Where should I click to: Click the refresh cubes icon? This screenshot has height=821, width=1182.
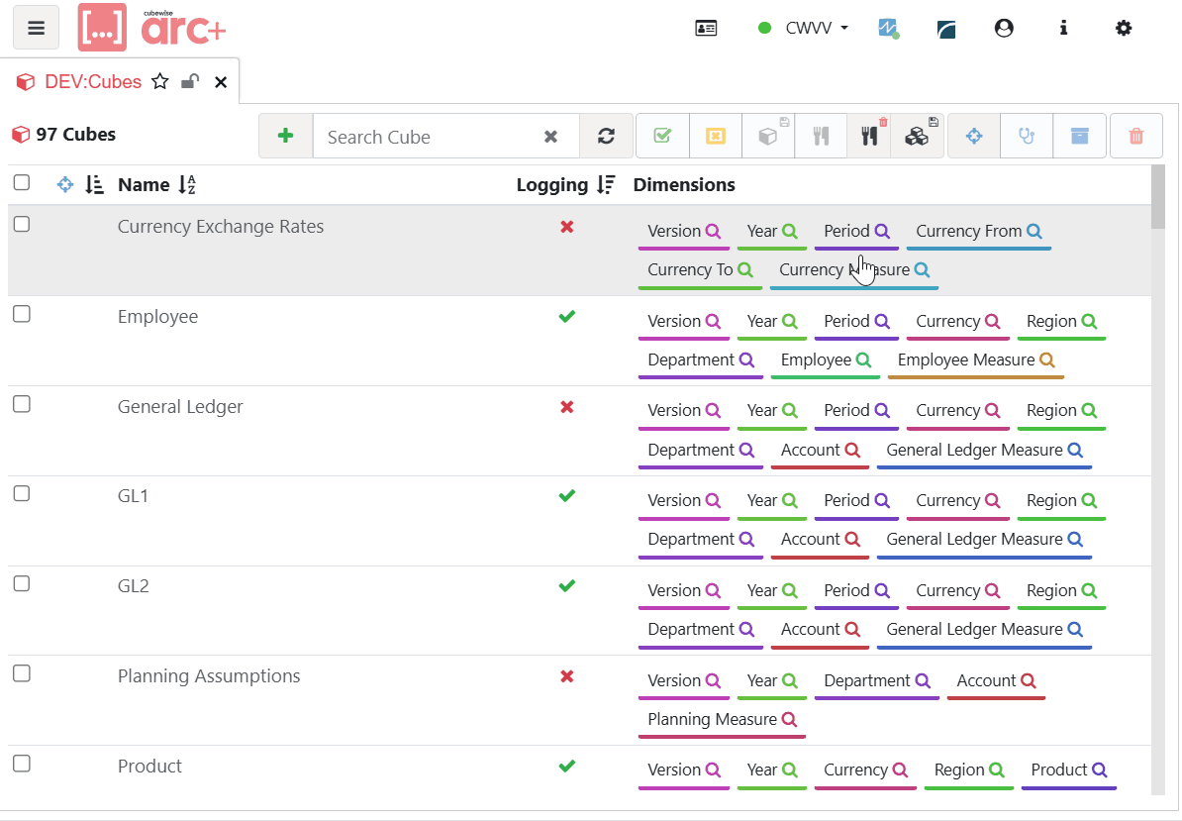[x=606, y=137]
